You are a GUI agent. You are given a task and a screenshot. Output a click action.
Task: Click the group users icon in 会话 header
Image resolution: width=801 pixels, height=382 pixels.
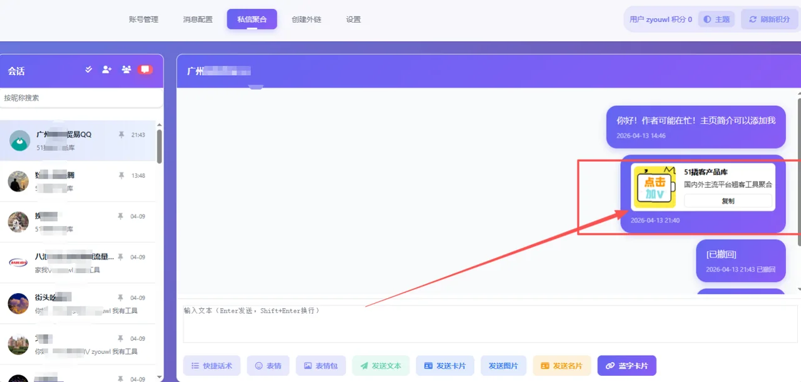[x=126, y=70]
